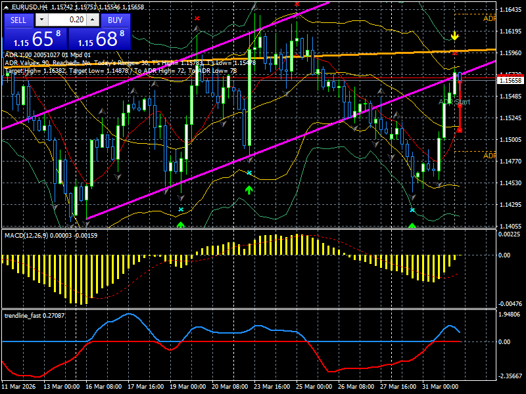
Task: Click the 1.14770 price axis label
Action: click(x=511, y=161)
